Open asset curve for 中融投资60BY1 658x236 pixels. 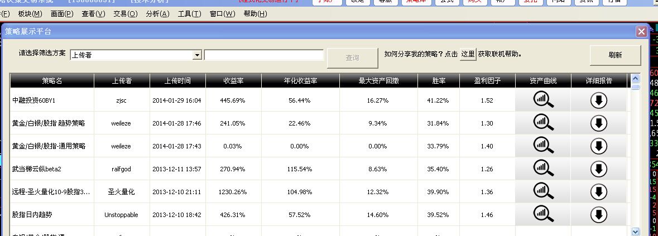(542, 100)
